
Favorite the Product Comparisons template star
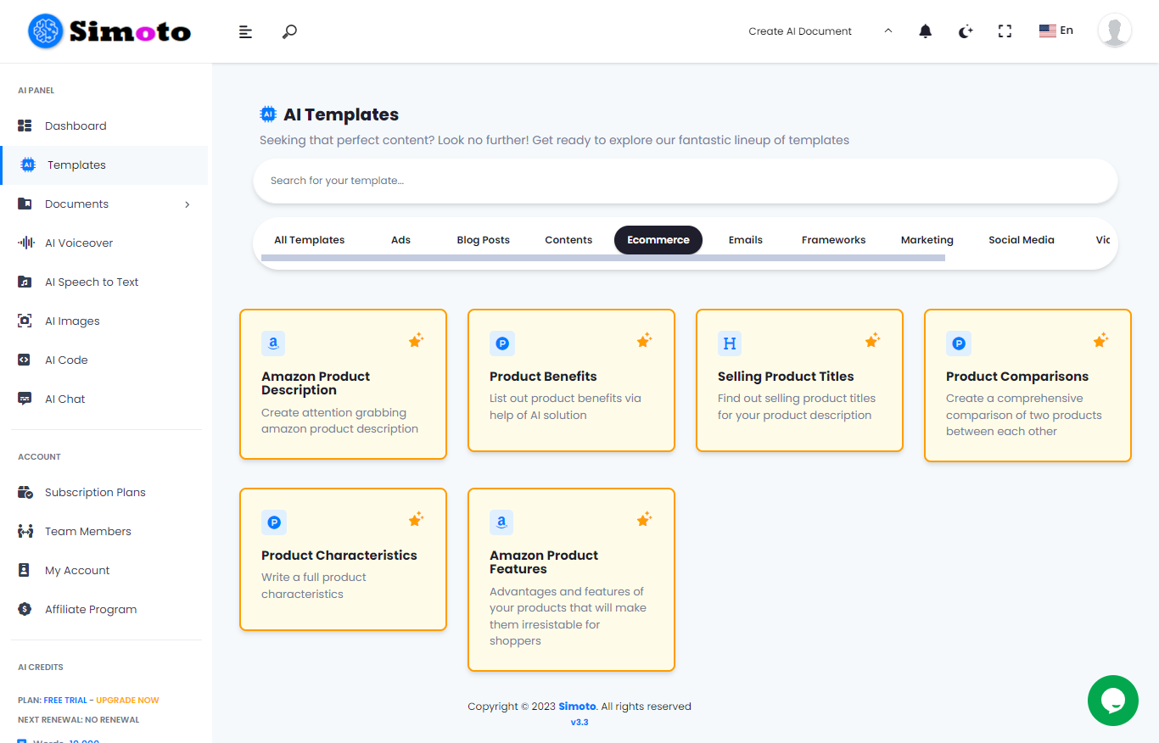(x=1100, y=340)
